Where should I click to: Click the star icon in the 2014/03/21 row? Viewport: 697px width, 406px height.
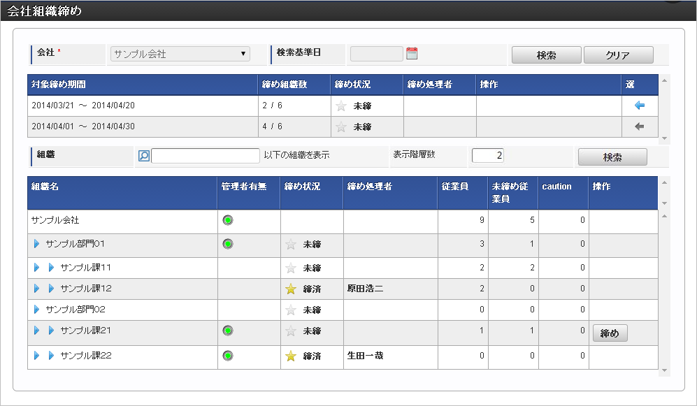pyautogui.click(x=341, y=106)
